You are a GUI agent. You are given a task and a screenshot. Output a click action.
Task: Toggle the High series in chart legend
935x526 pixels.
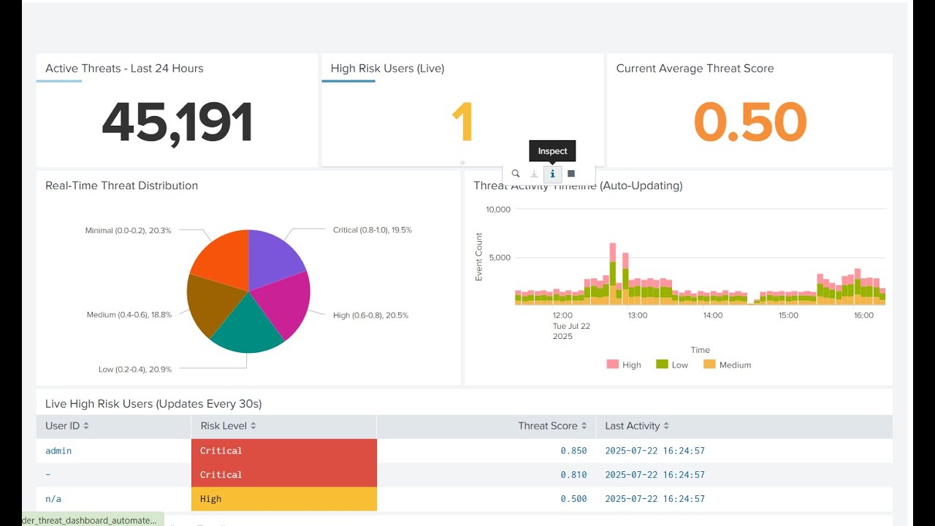(624, 365)
